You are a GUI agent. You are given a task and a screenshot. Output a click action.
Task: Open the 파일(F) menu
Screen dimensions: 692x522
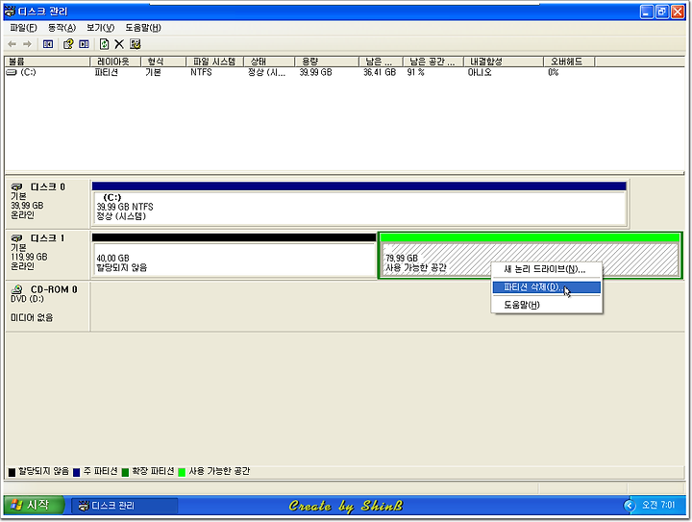click(23, 28)
